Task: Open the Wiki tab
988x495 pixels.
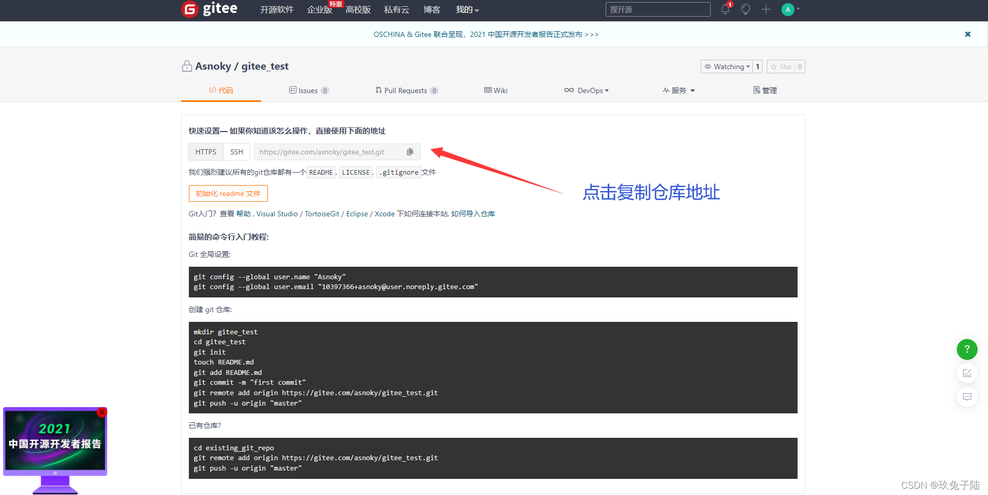Action: [x=496, y=90]
